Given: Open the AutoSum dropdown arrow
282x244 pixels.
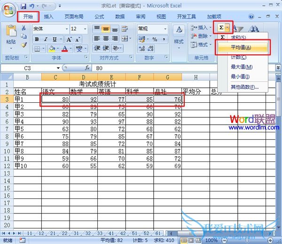Looking at the screenshot, I should pos(227,28).
